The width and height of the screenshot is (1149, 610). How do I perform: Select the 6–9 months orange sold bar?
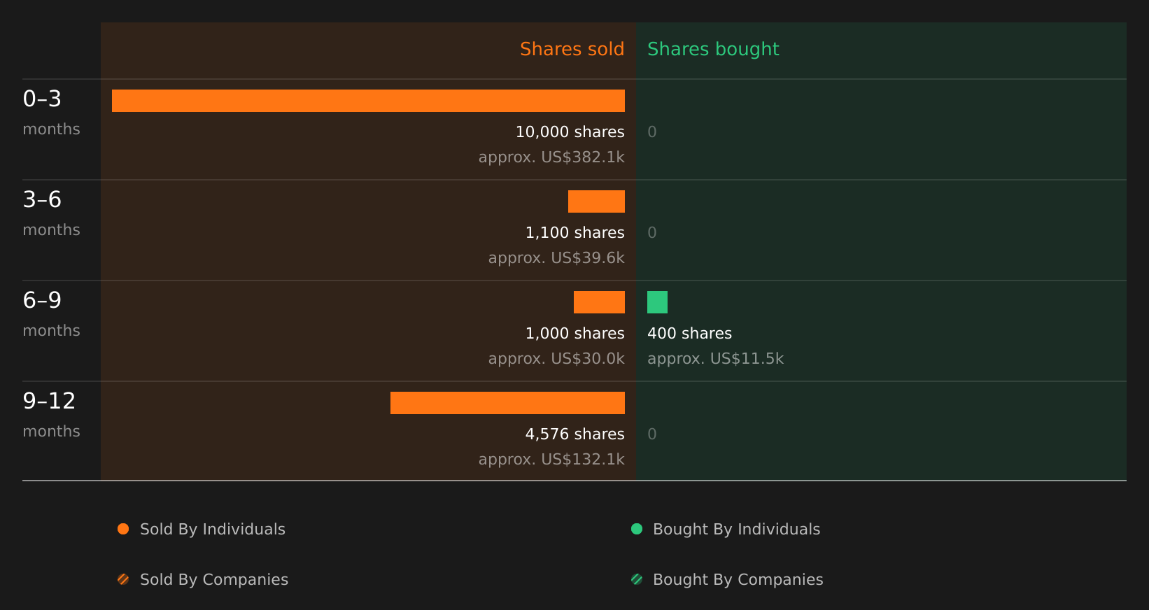599,302
